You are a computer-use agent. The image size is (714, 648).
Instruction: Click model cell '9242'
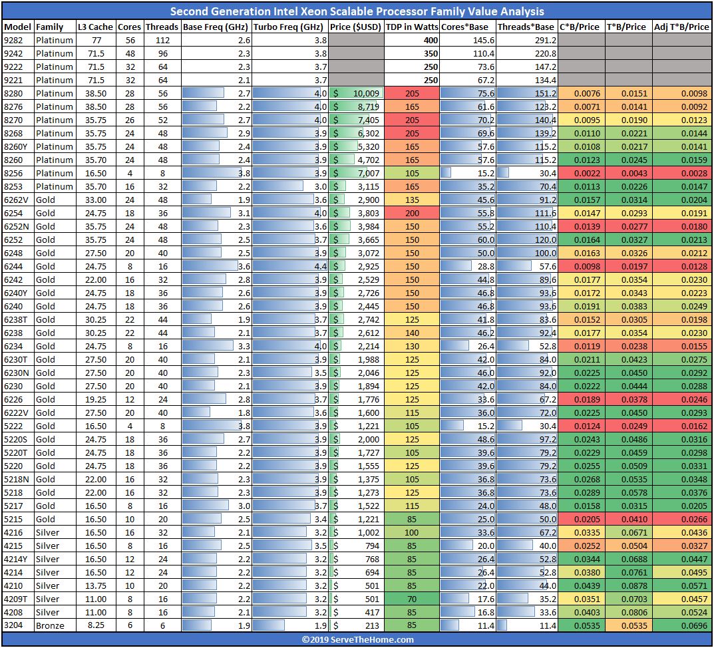coord(18,53)
